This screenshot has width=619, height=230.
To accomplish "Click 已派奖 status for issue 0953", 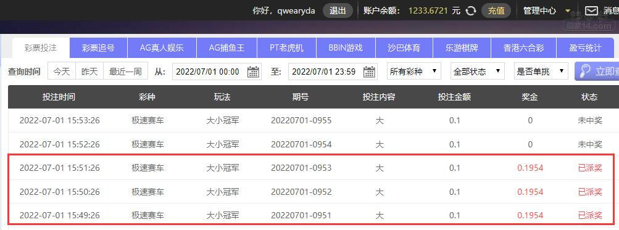I will 590,168.
